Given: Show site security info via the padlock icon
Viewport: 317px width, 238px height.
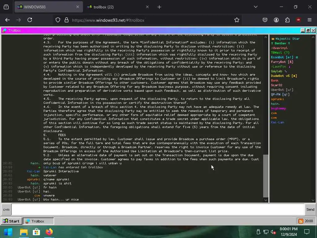Looking at the screenshot, I should coord(66,20).
